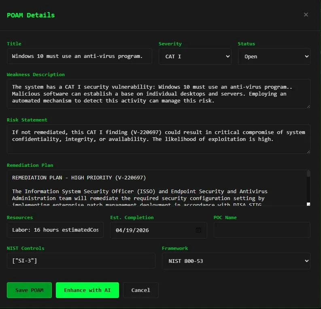The height and width of the screenshot is (309, 321).
Task: Grab the Weakness Description resize handle
Action: 308,106
